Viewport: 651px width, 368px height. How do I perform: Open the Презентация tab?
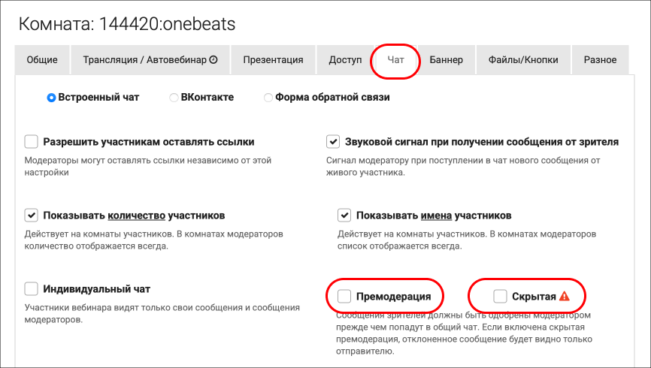tap(273, 60)
